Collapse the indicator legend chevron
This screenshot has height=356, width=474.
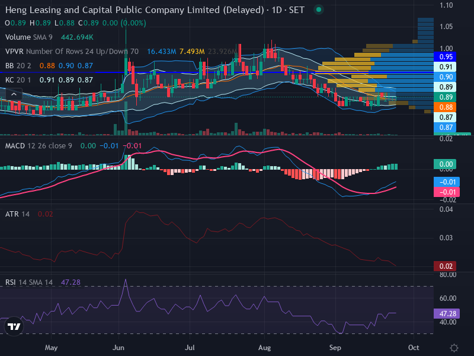[x=14, y=94]
